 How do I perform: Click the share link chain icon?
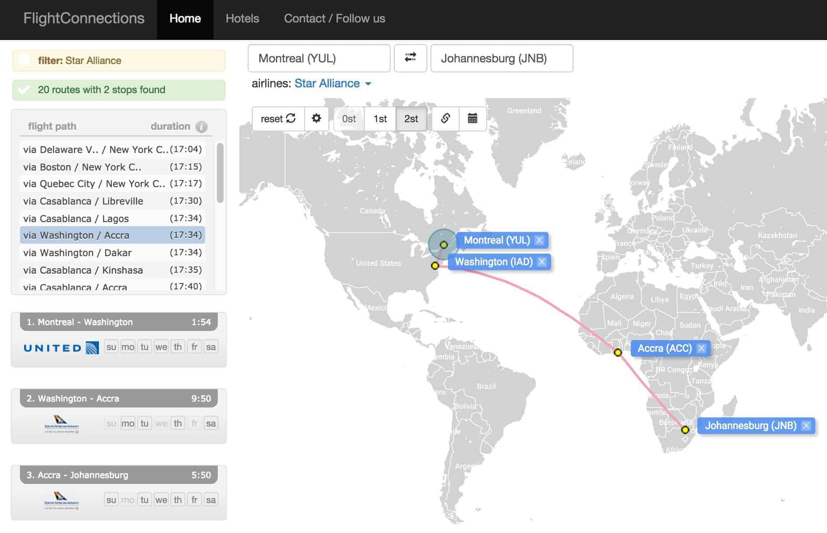(x=445, y=119)
